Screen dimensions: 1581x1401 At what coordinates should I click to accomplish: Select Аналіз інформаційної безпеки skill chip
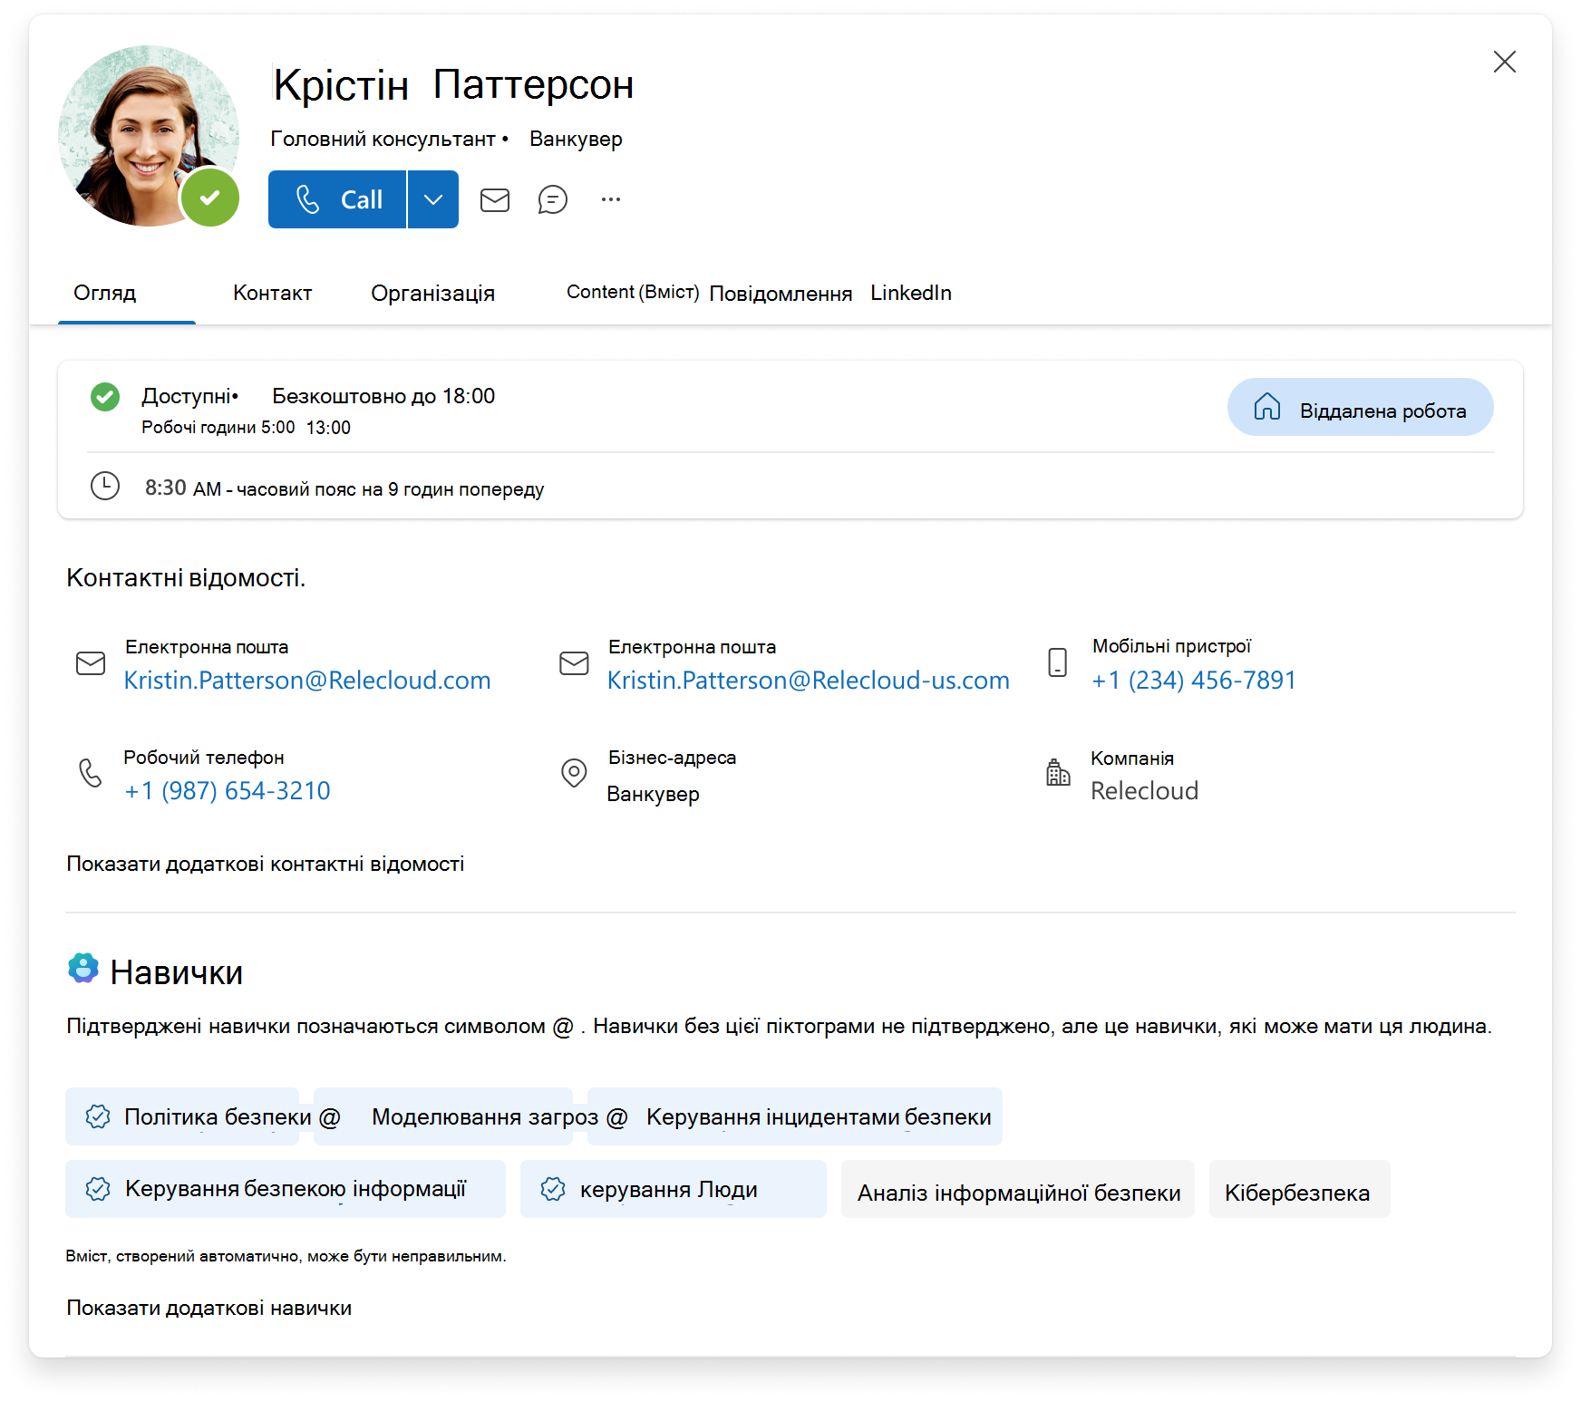pyautogui.click(x=1018, y=1189)
